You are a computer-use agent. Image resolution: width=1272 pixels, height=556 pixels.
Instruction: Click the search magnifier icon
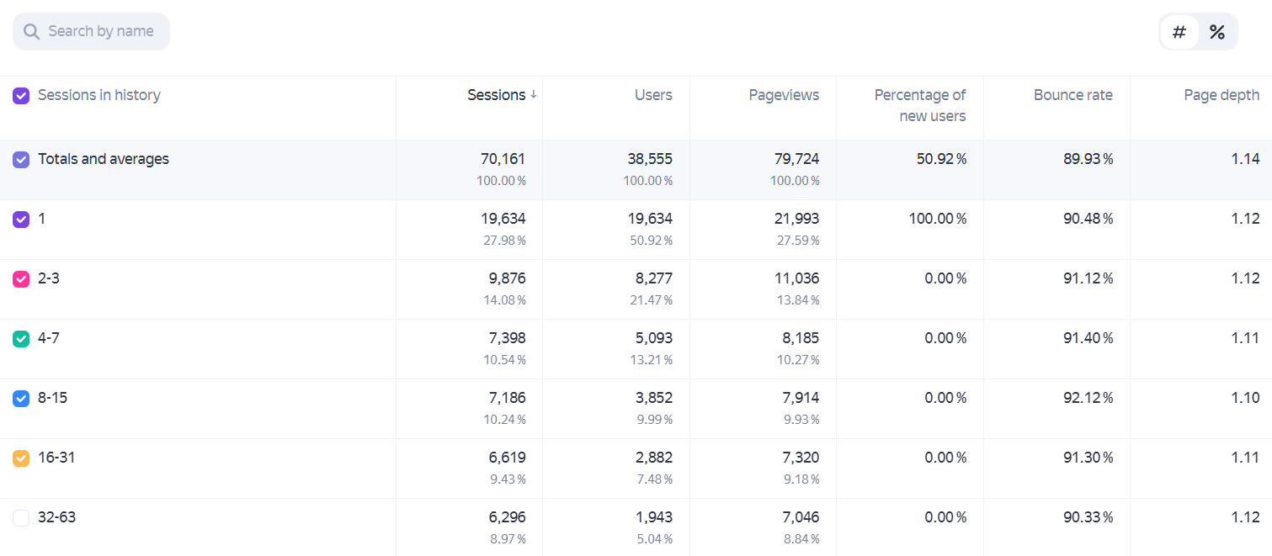pyautogui.click(x=32, y=32)
